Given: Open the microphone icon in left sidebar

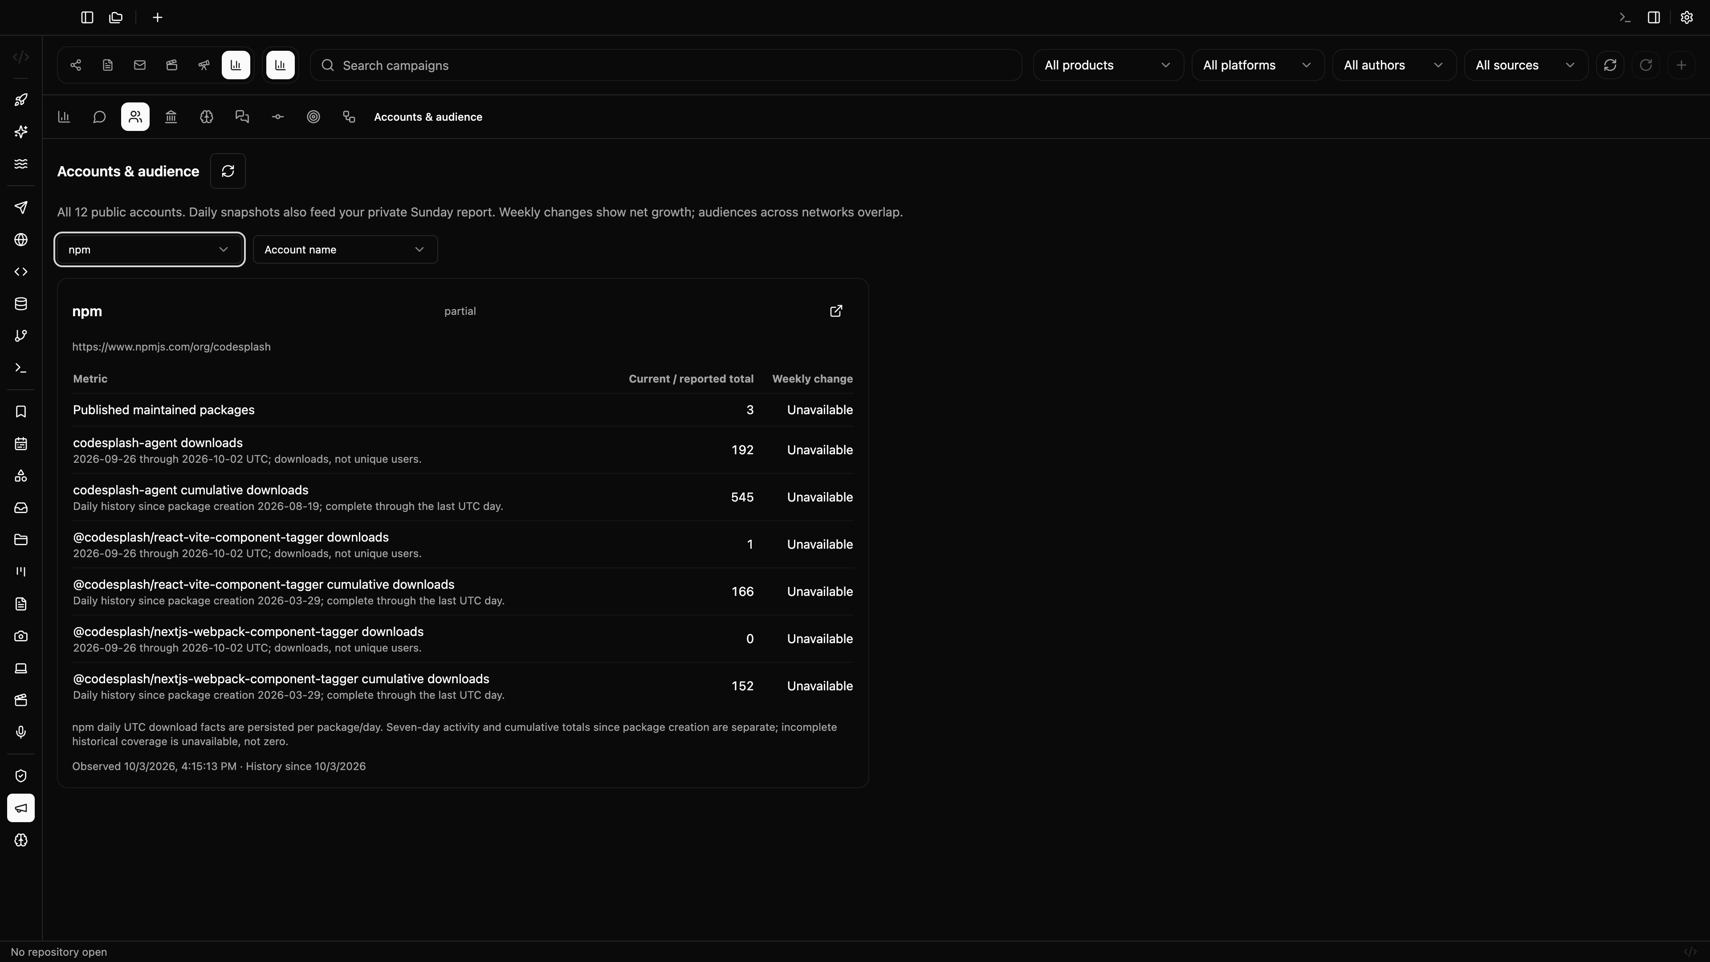Looking at the screenshot, I should click(21, 732).
